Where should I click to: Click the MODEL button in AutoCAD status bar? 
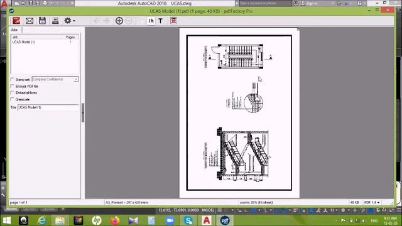pyautogui.click(x=208, y=210)
